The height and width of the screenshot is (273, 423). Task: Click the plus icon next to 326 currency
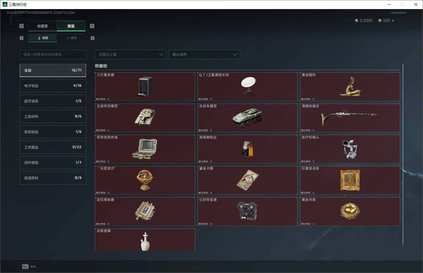pos(393,21)
